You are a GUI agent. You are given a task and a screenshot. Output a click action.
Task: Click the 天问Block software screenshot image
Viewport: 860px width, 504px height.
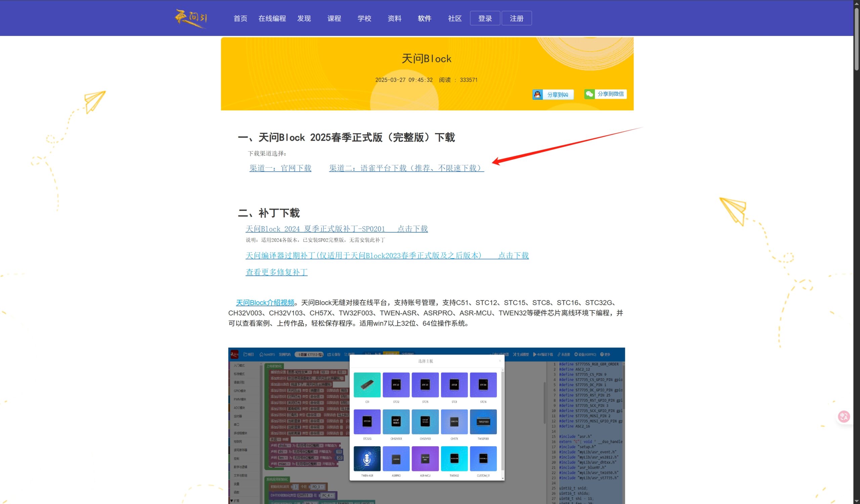click(427, 425)
